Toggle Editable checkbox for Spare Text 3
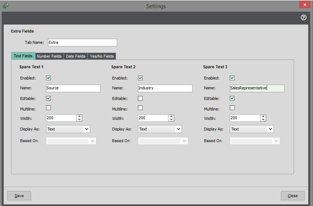This screenshot has height=206, width=313. (x=232, y=98)
